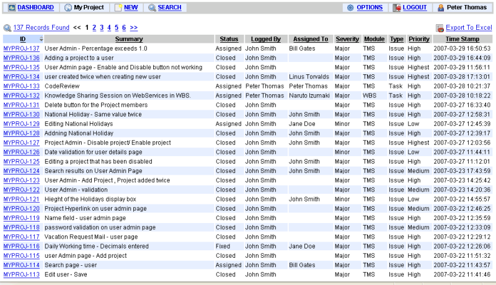Viewport: 496px width, 285px height.
Task: Open issue MYPROJ-132
Action: click(22, 96)
